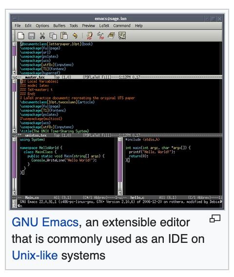
Task: Click the TeX output toolbar icon
Action: click(122, 36)
